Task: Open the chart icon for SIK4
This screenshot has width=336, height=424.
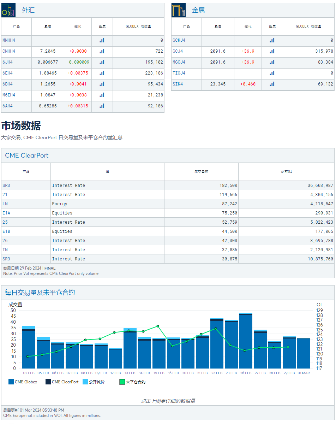Action: (x=272, y=84)
